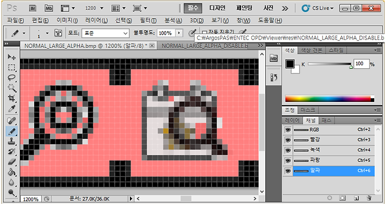
Task: Select the Healing Brush tool
Action: pos(12,121)
